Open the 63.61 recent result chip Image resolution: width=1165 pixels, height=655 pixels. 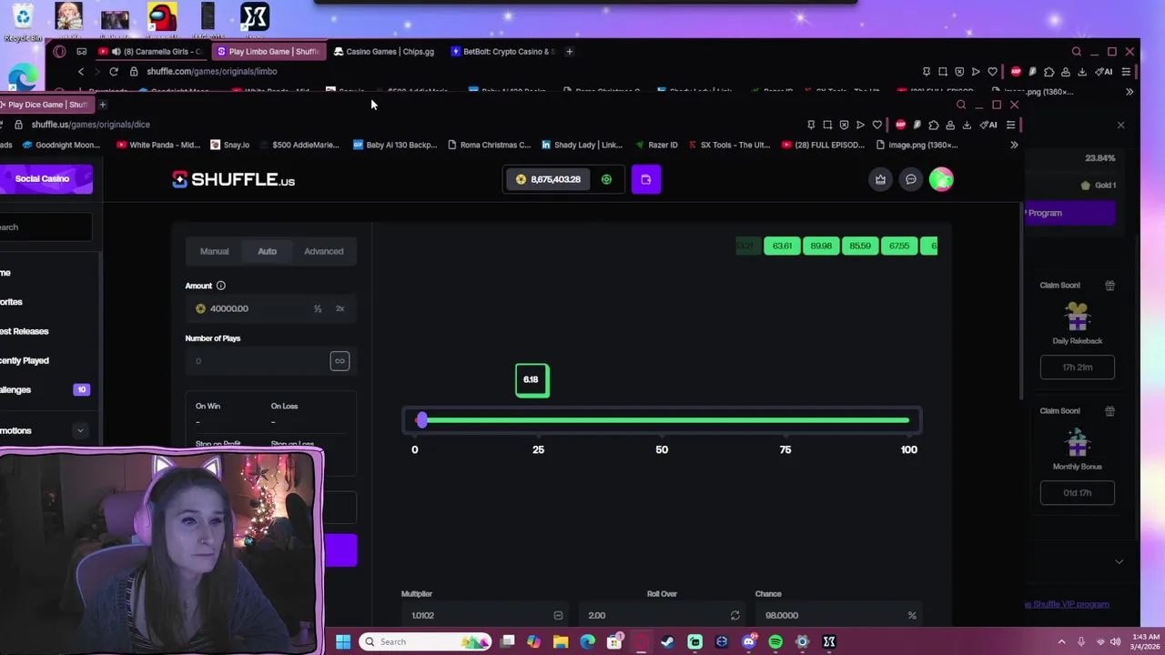(x=782, y=246)
